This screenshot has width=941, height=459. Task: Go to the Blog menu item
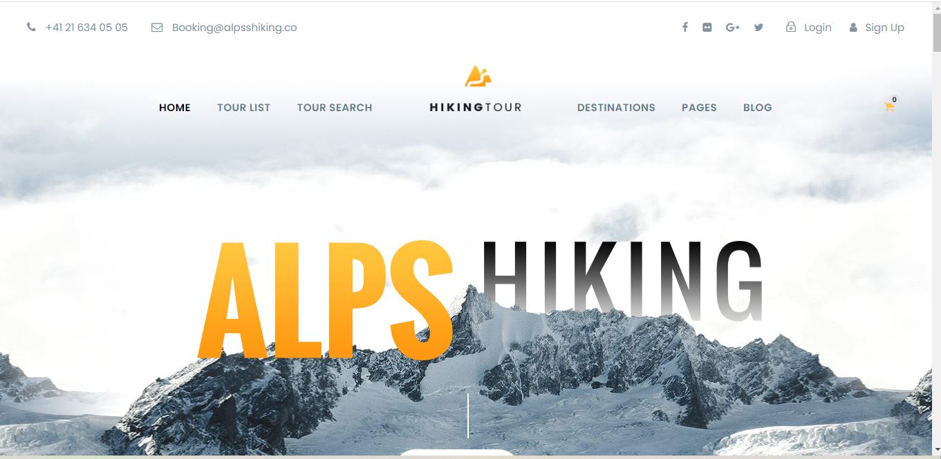tap(758, 108)
